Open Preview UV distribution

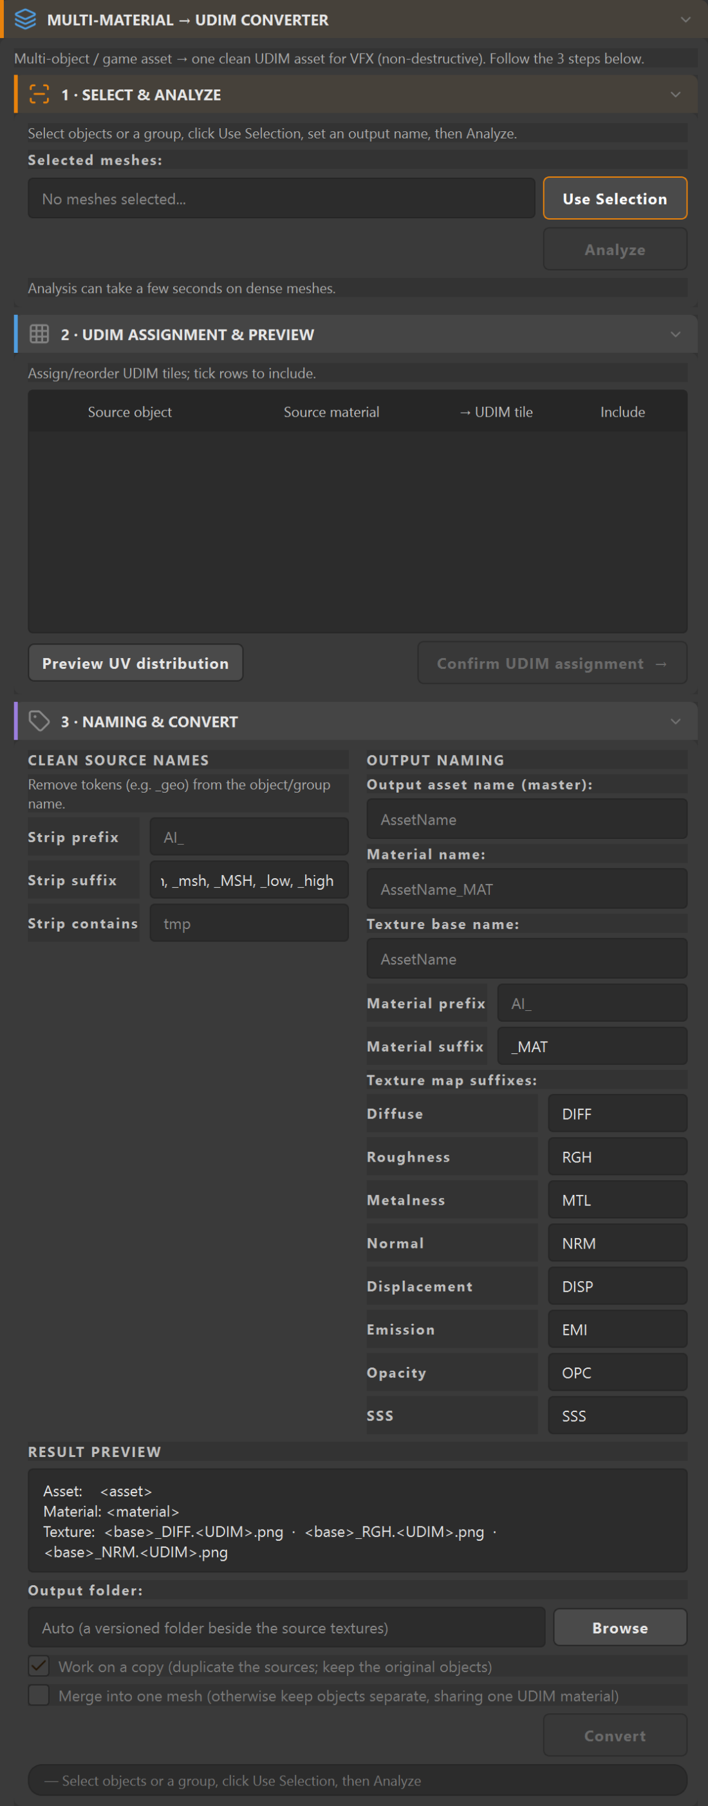tap(135, 663)
